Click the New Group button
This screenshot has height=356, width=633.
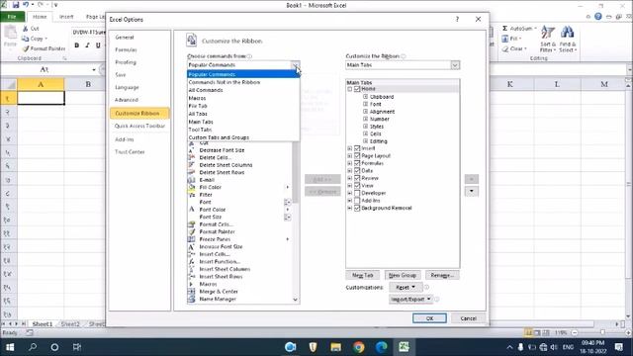coord(403,275)
